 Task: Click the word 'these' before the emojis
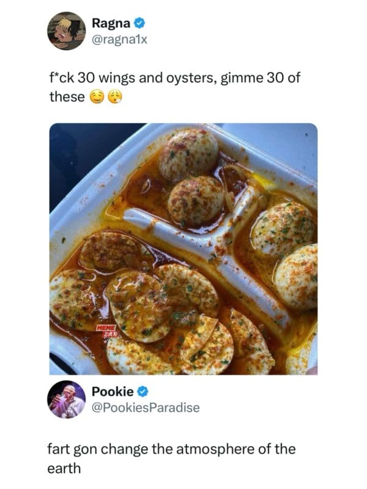coord(67,97)
